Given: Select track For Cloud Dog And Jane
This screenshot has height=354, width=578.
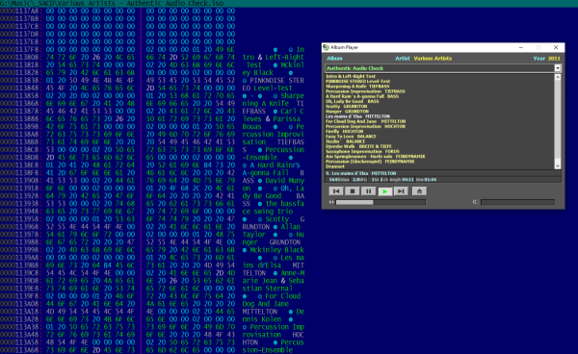Looking at the screenshot, I should point(365,121).
